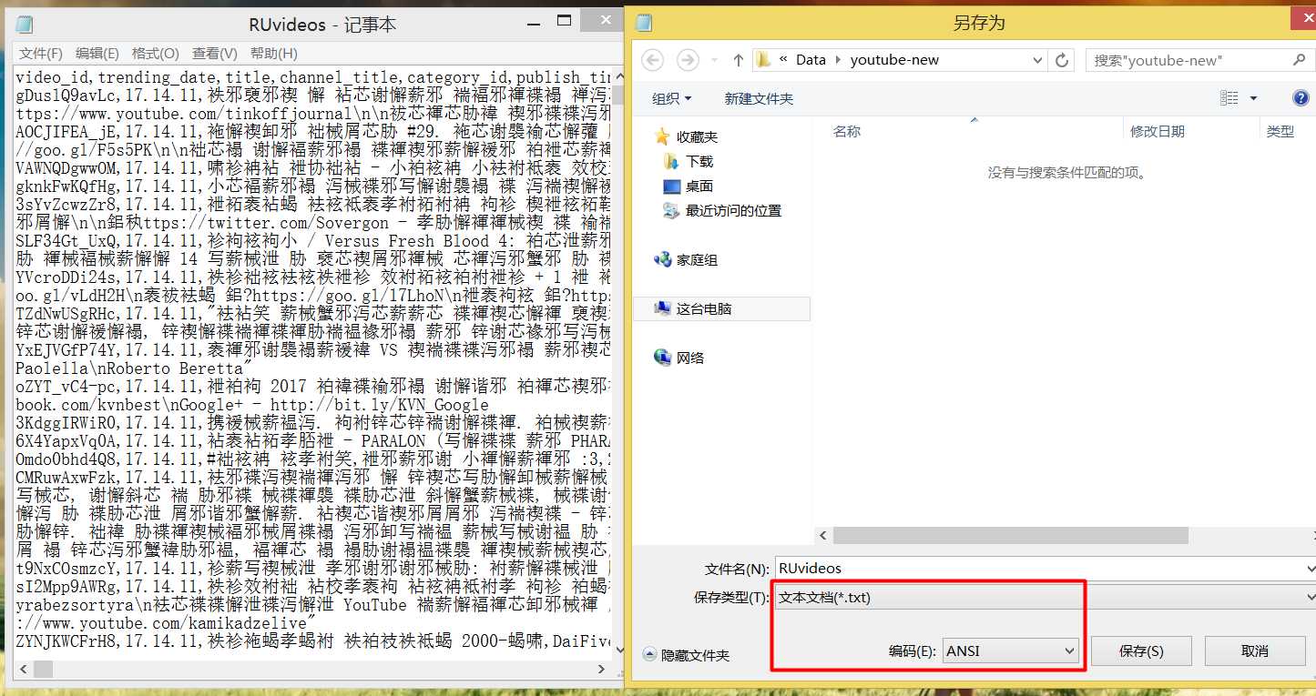Open the 编码 dropdown showing ANSI
Viewport: 1316px width, 696px height.
(1010, 651)
